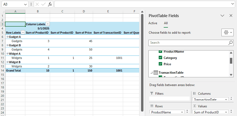Click the TransactionTable table icon
Viewport: 237px width, 116px height.
pyautogui.click(x=156, y=73)
